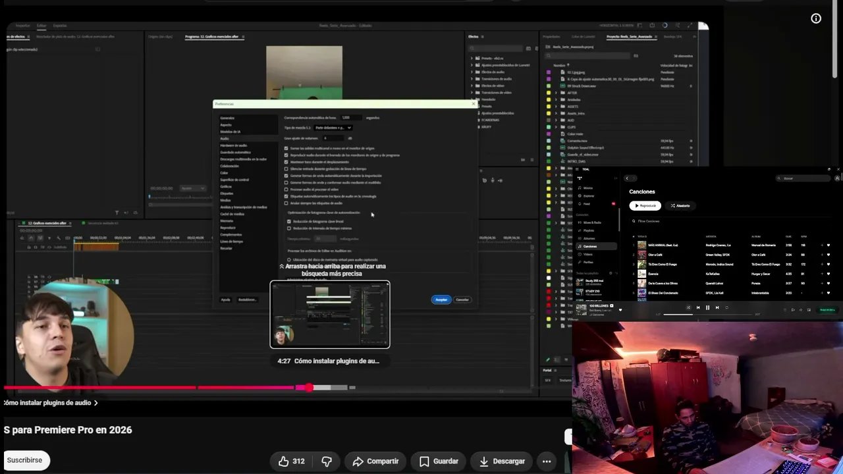Like the YouTube video with 312 likes

click(290, 461)
